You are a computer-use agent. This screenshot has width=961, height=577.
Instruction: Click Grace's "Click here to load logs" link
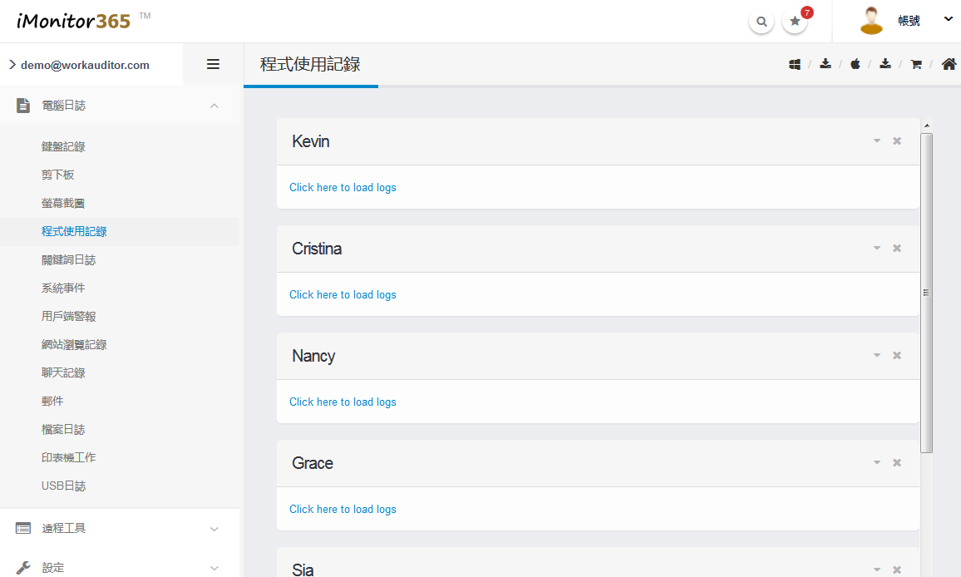tap(343, 509)
